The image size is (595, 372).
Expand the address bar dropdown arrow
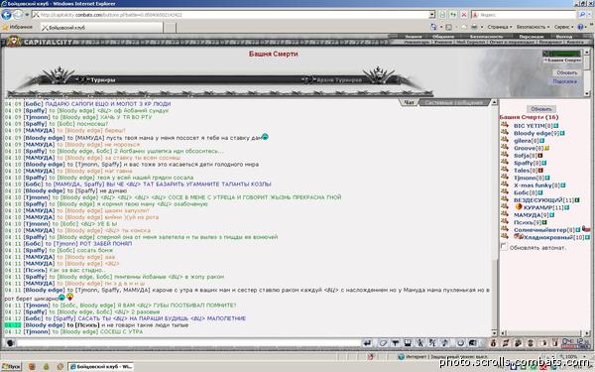coord(431,15)
